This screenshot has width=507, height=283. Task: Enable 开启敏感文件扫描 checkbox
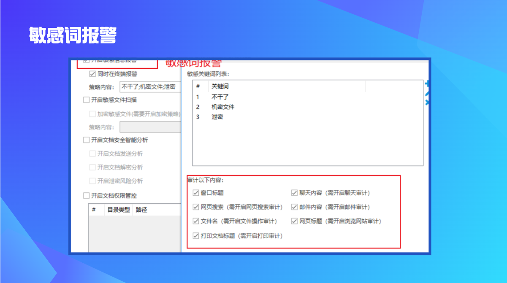coord(87,100)
